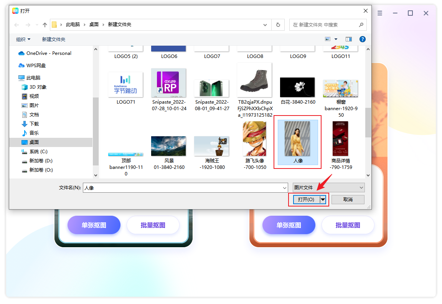
Task: Click the search magnifier icon
Action: click(361, 25)
